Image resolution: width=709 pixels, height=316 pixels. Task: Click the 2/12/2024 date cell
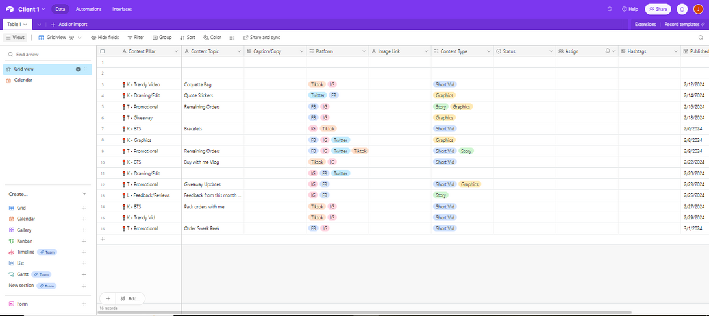pyautogui.click(x=695, y=84)
